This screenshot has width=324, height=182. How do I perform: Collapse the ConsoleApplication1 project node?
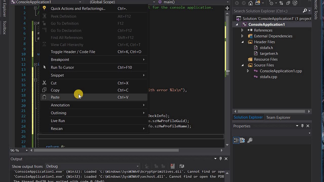tap(237, 24)
